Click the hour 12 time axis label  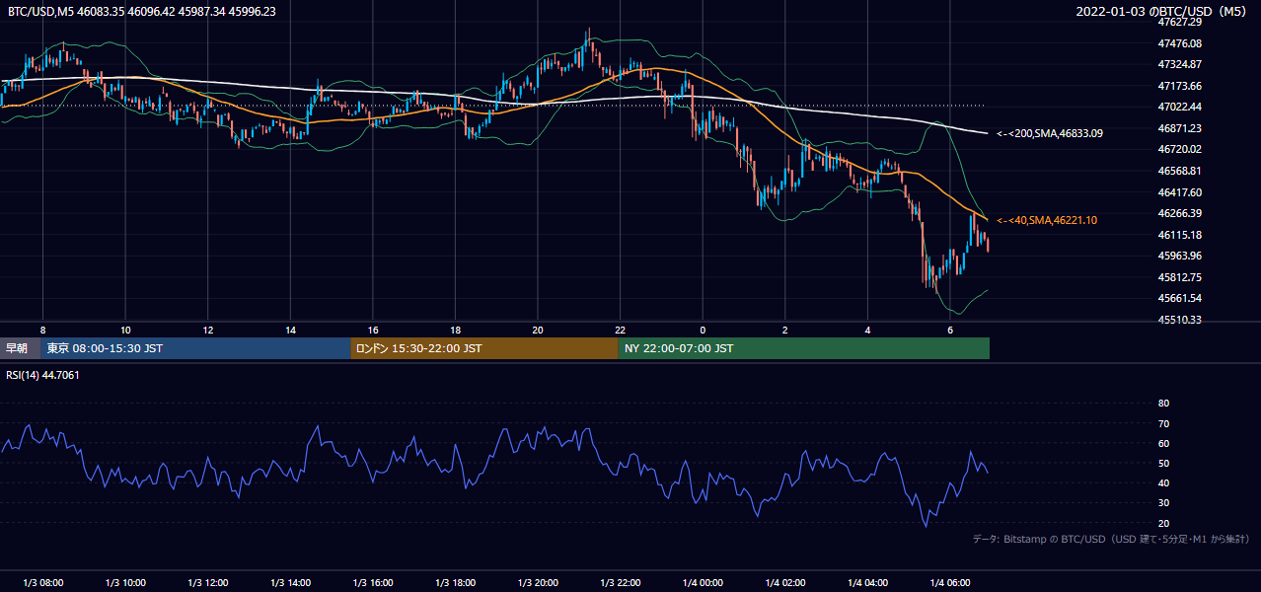coord(208,330)
